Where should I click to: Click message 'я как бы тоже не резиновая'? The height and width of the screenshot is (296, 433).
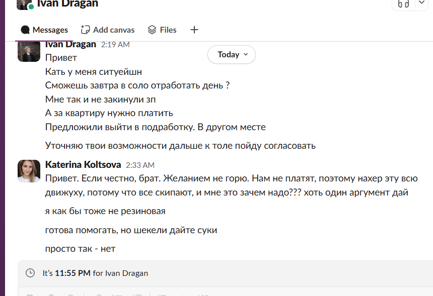coord(105,211)
